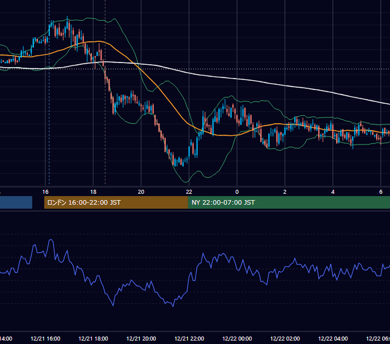
Task: Click the "20" hour label on chart axis
Action: coord(141,192)
